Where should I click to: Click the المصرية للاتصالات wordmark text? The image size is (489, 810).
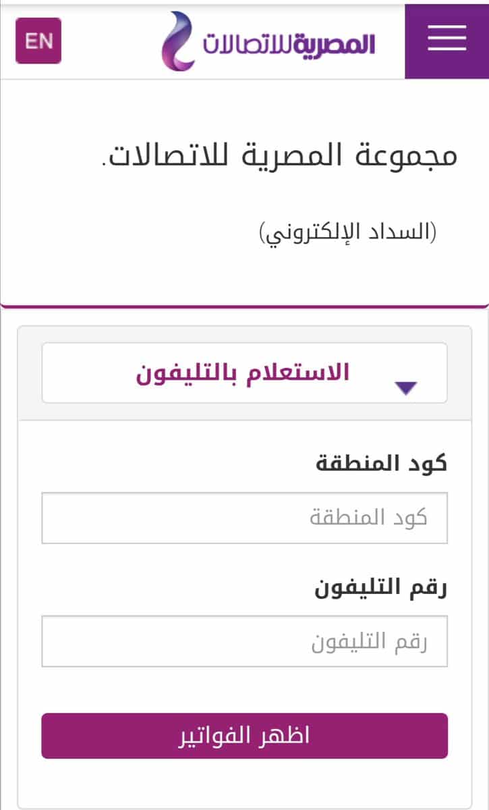click(289, 43)
